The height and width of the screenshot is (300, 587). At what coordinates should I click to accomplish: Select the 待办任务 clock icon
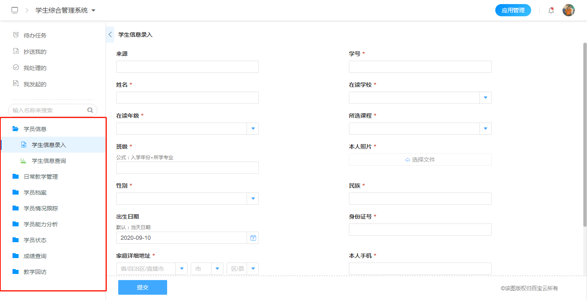click(16, 35)
